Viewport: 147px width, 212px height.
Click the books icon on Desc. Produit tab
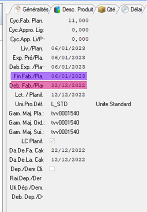(x=57, y=9)
